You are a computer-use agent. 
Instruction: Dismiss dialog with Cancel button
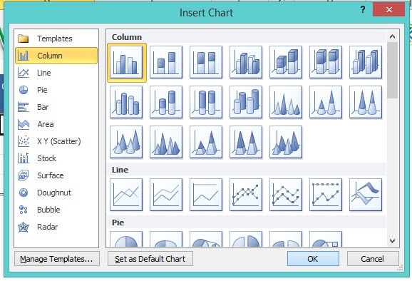point(373,259)
